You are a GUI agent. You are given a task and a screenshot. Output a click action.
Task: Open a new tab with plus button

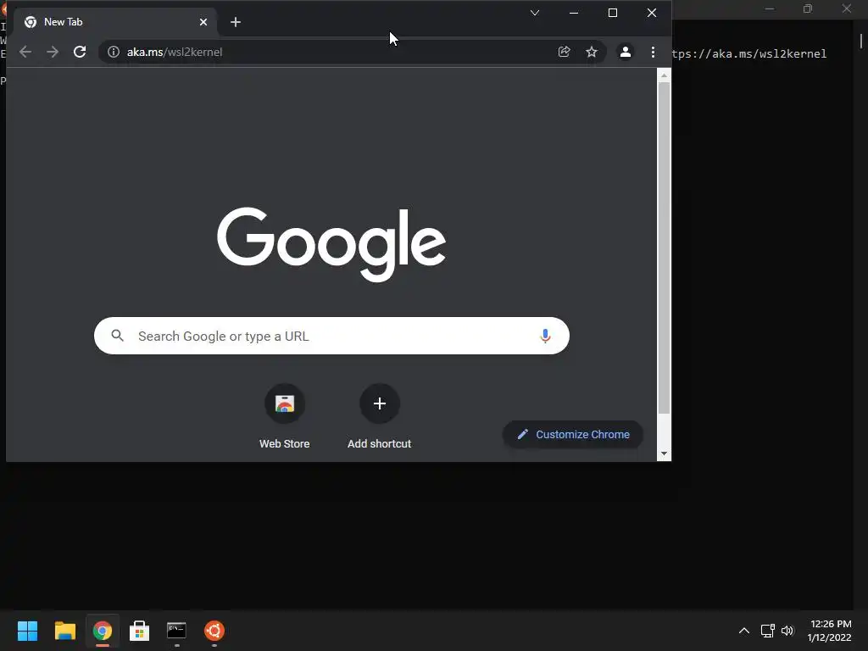point(236,22)
